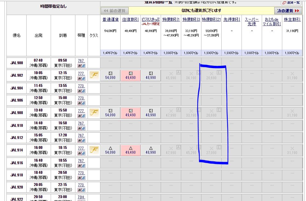This screenshot has width=306, height=201.
Task: Go to previous fares with 前の運賃
Action: pyautogui.click(x=115, y=11)
